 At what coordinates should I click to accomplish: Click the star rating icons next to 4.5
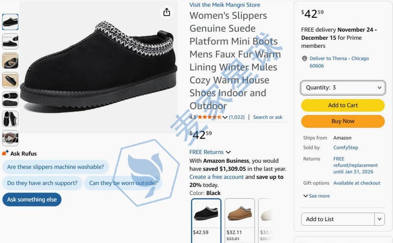210,117
